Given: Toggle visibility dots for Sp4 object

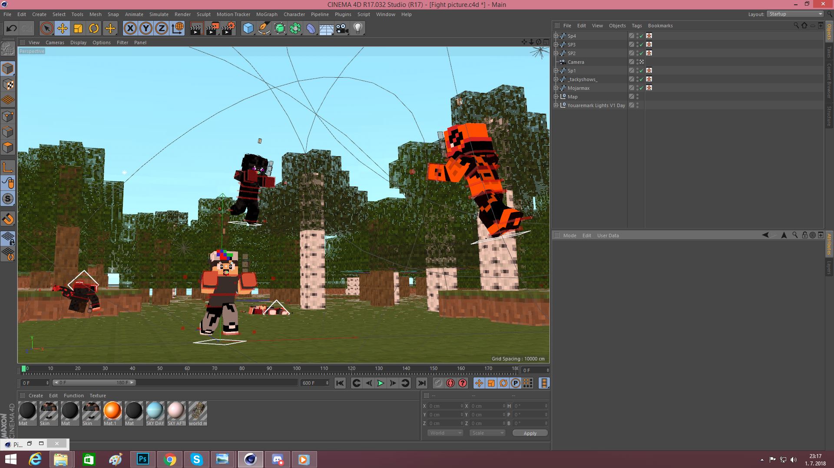Looking at the screenshot, I should coord(637,36).
